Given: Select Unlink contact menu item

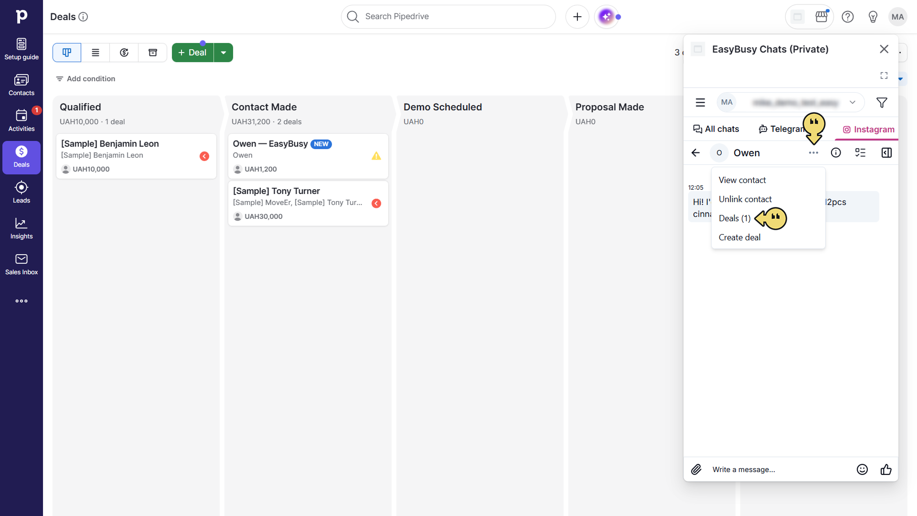Looking at the screenshot, I should click(768, 199).
